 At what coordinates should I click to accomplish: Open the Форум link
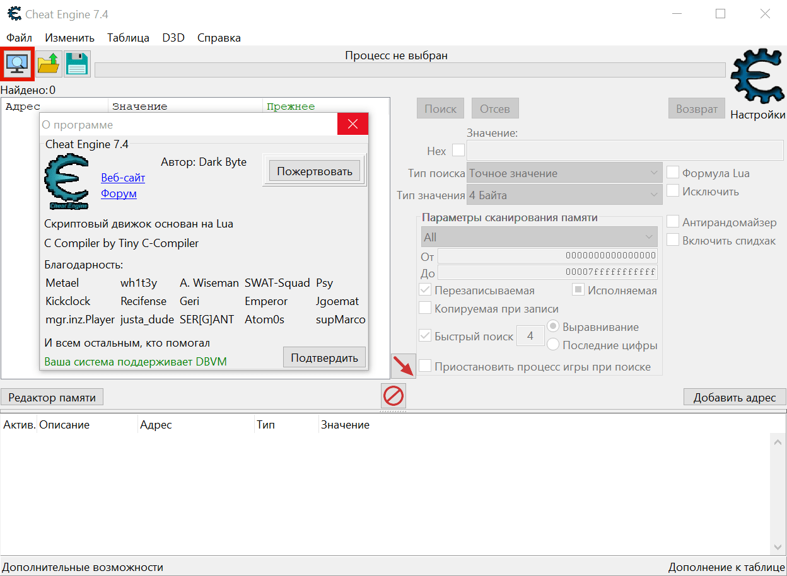(119, 193)
